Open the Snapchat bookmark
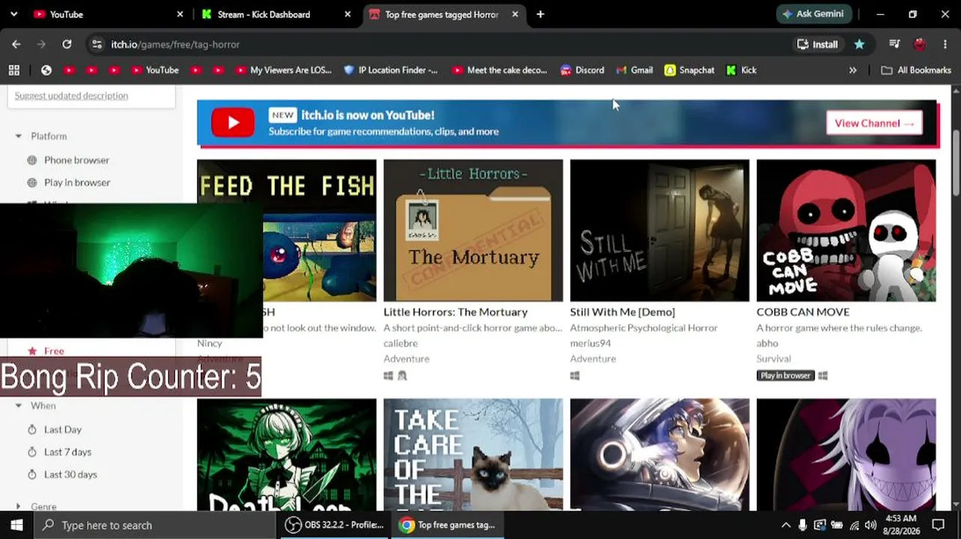This screenshot has width=961, height=539. tap(689, 70)
